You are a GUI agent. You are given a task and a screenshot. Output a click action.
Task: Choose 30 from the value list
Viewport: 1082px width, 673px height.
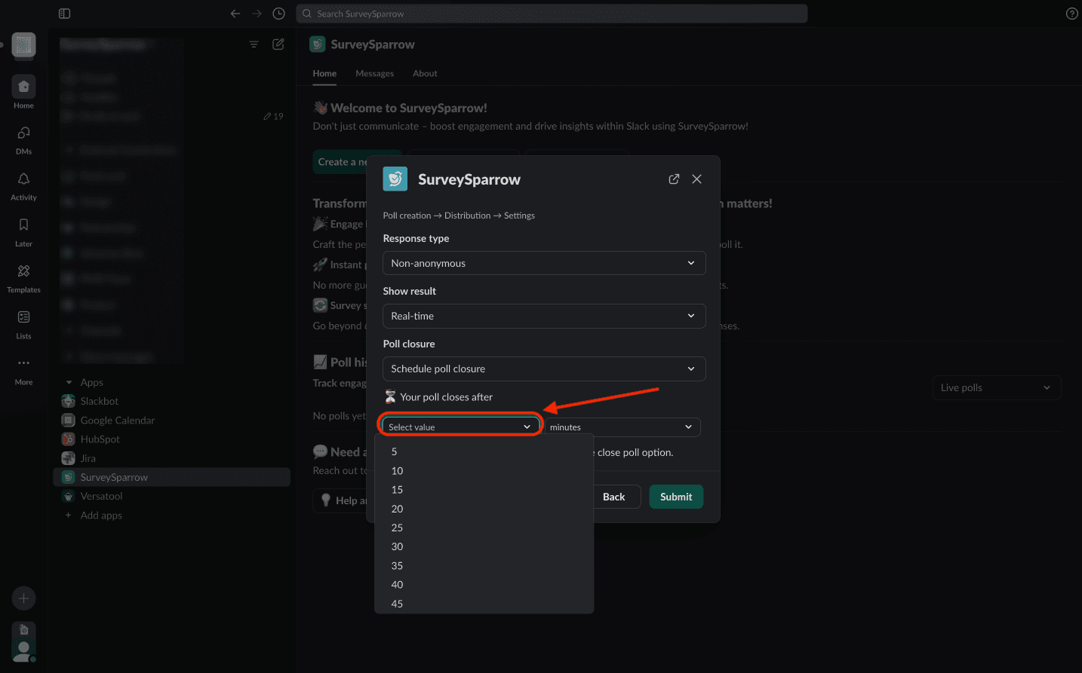coord(398,546)
